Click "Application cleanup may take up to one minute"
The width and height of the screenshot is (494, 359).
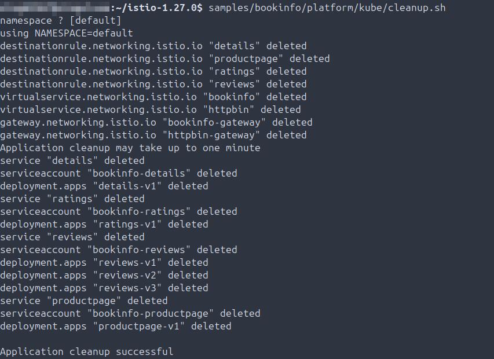130,148
